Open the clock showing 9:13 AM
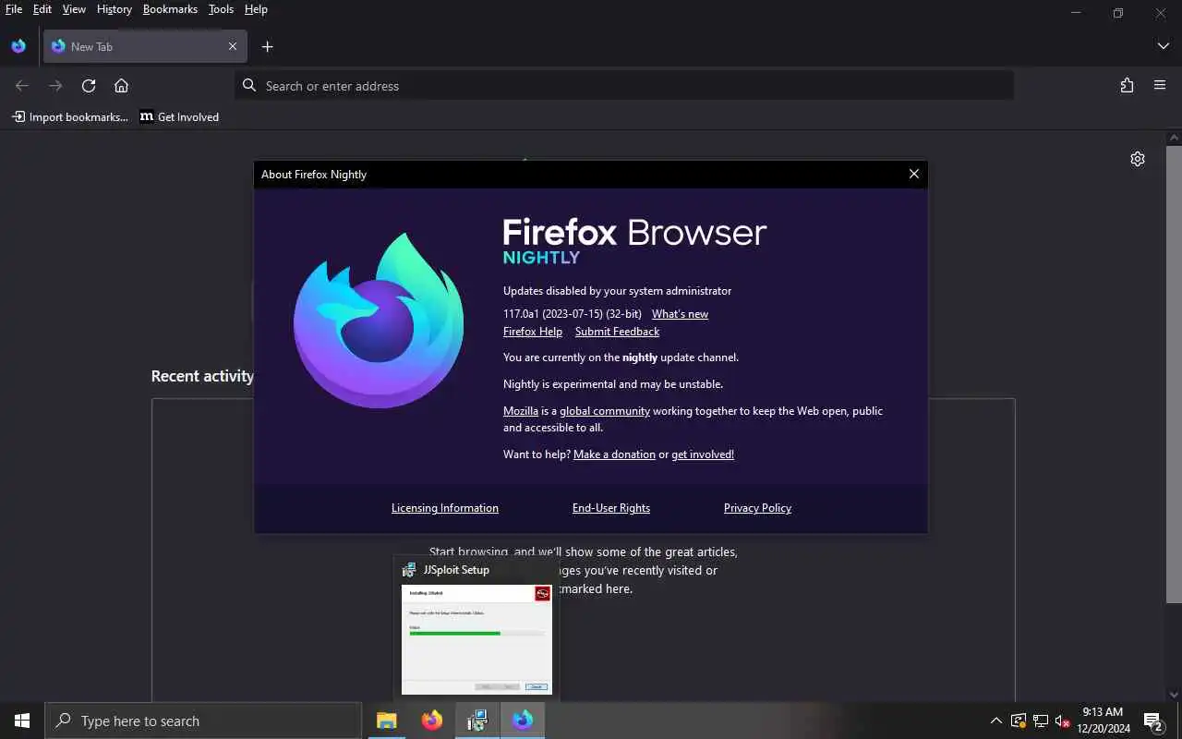Viewport: 1182px width, 739px height. click(1103, 721)
